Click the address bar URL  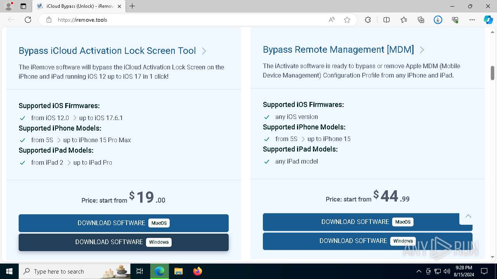[x=82, y=20]
